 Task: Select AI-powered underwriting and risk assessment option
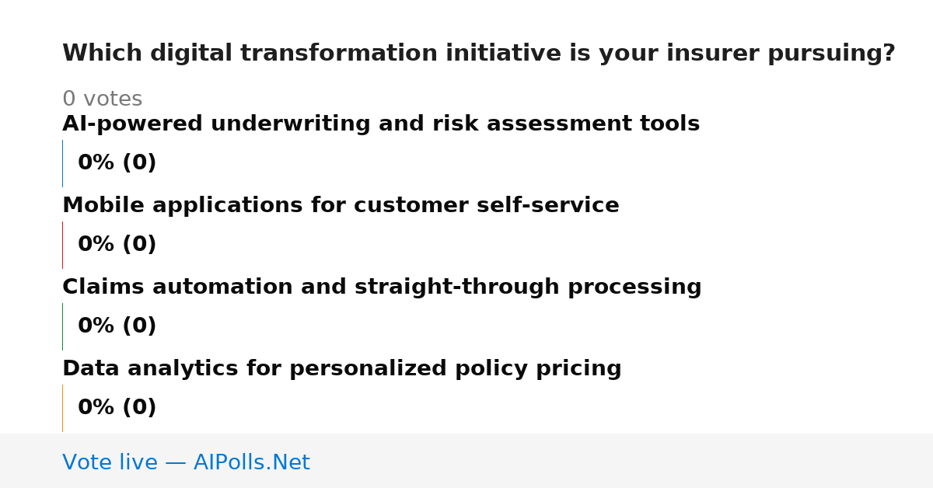(381, 124)
